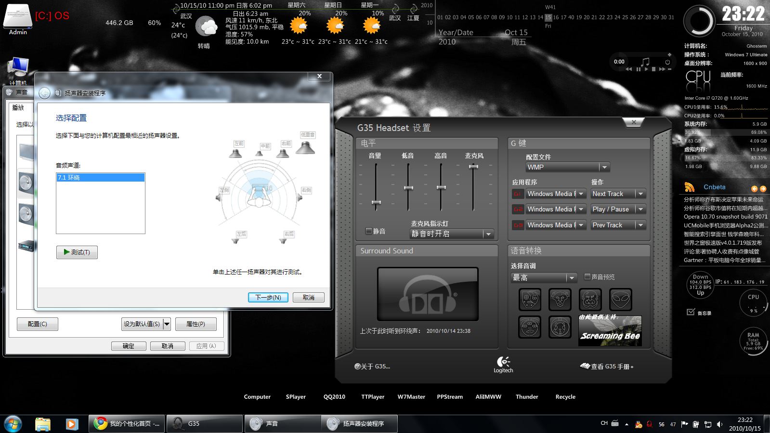
Task: Click the G2 key icon
Action: click(x=518, y=209)
